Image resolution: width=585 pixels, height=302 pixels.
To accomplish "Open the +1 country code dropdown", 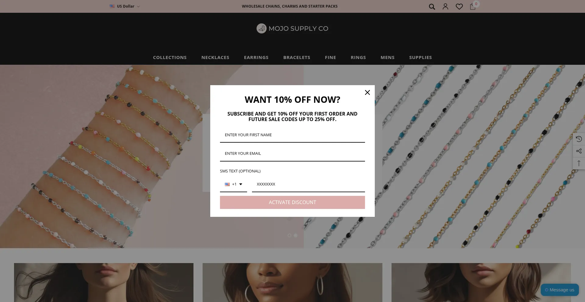I will [x=233, y=184].
